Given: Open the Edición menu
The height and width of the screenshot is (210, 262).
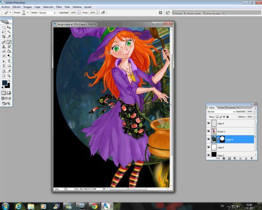Looking at the screenshot, I should 17,7.
